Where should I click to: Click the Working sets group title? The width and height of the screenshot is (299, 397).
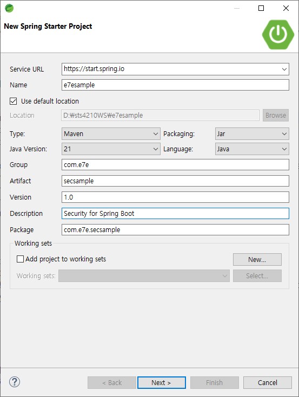[x=33, y=244]
